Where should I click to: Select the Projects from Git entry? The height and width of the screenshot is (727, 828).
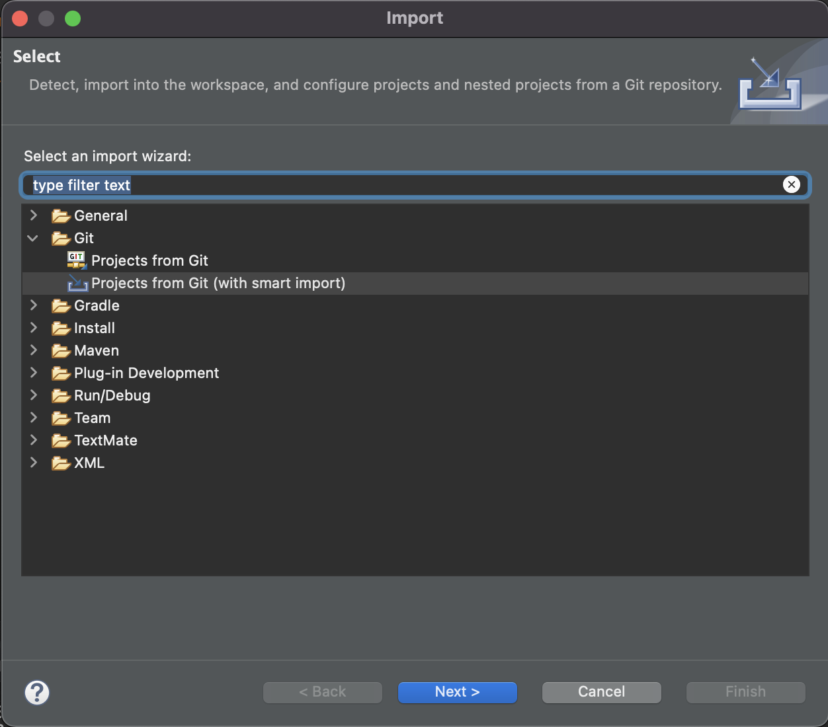click(149, 261)
